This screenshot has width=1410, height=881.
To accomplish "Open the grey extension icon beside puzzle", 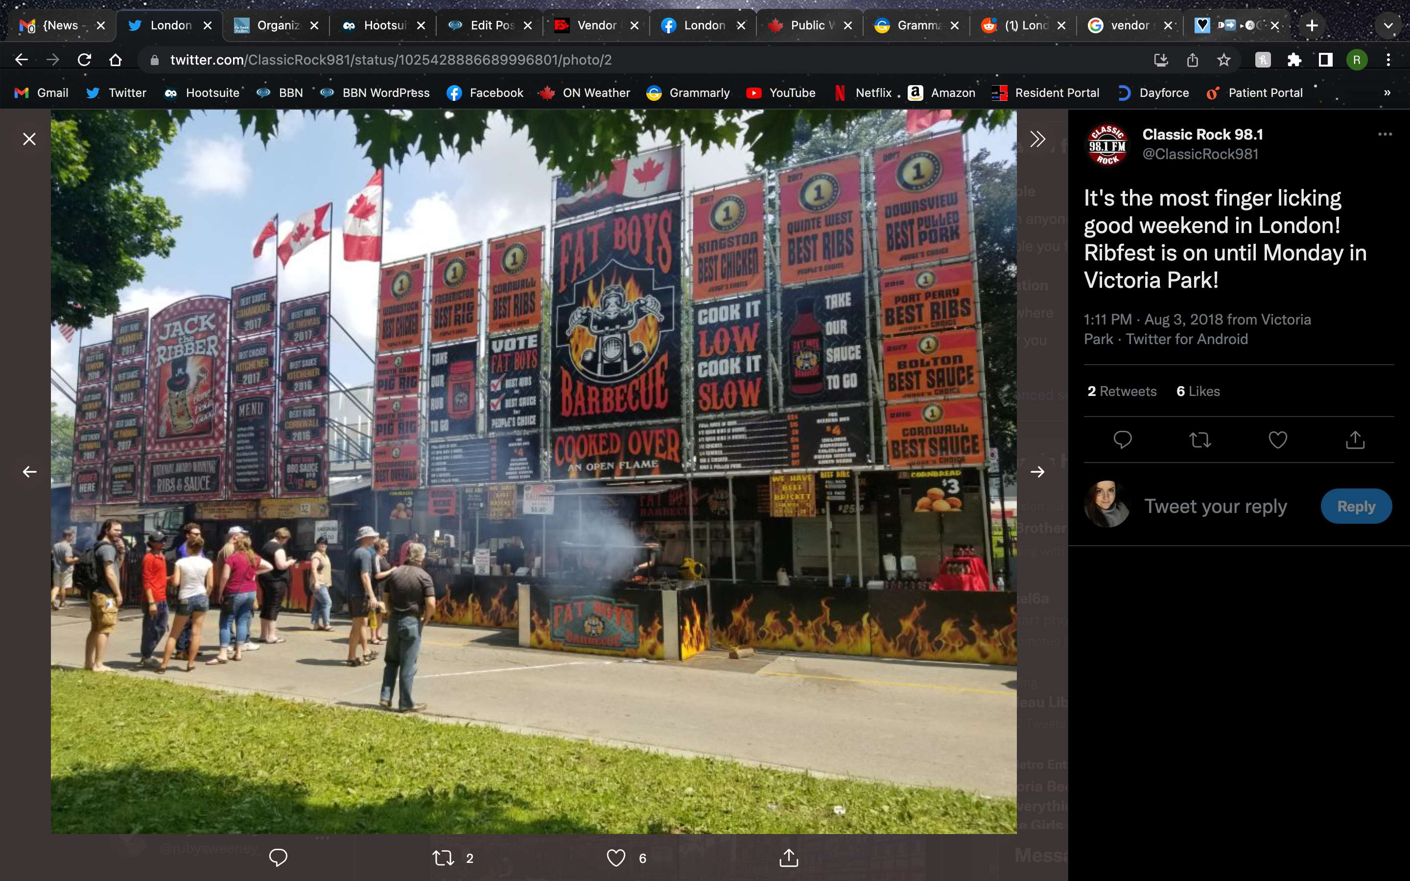I will click(1263, 59).
